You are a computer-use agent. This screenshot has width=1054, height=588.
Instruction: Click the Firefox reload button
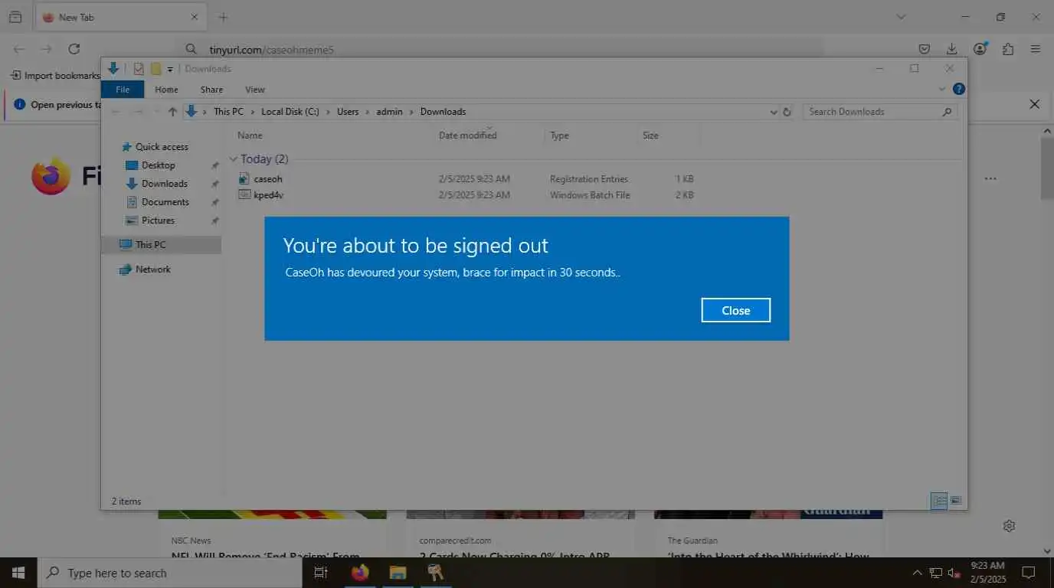pyautogui.click(x=74, y=49)
